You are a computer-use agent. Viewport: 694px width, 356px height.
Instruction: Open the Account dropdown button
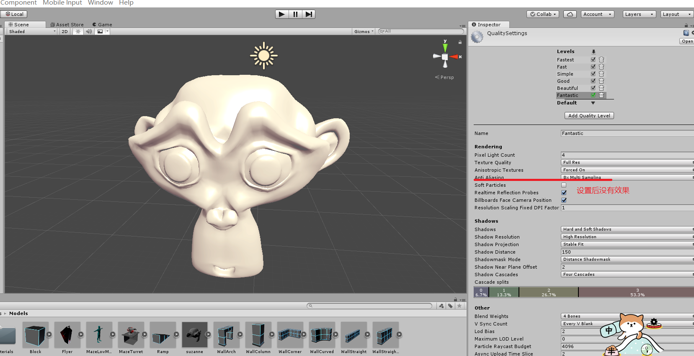click(x=597, y=14)
